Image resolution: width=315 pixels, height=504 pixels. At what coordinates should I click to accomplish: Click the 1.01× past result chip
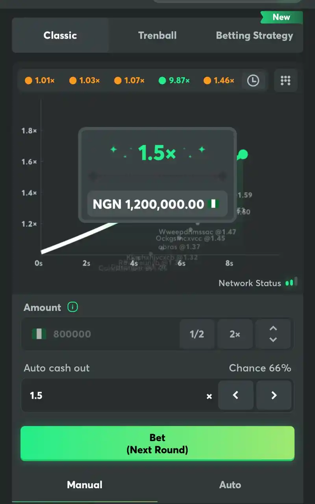(40, 81)
